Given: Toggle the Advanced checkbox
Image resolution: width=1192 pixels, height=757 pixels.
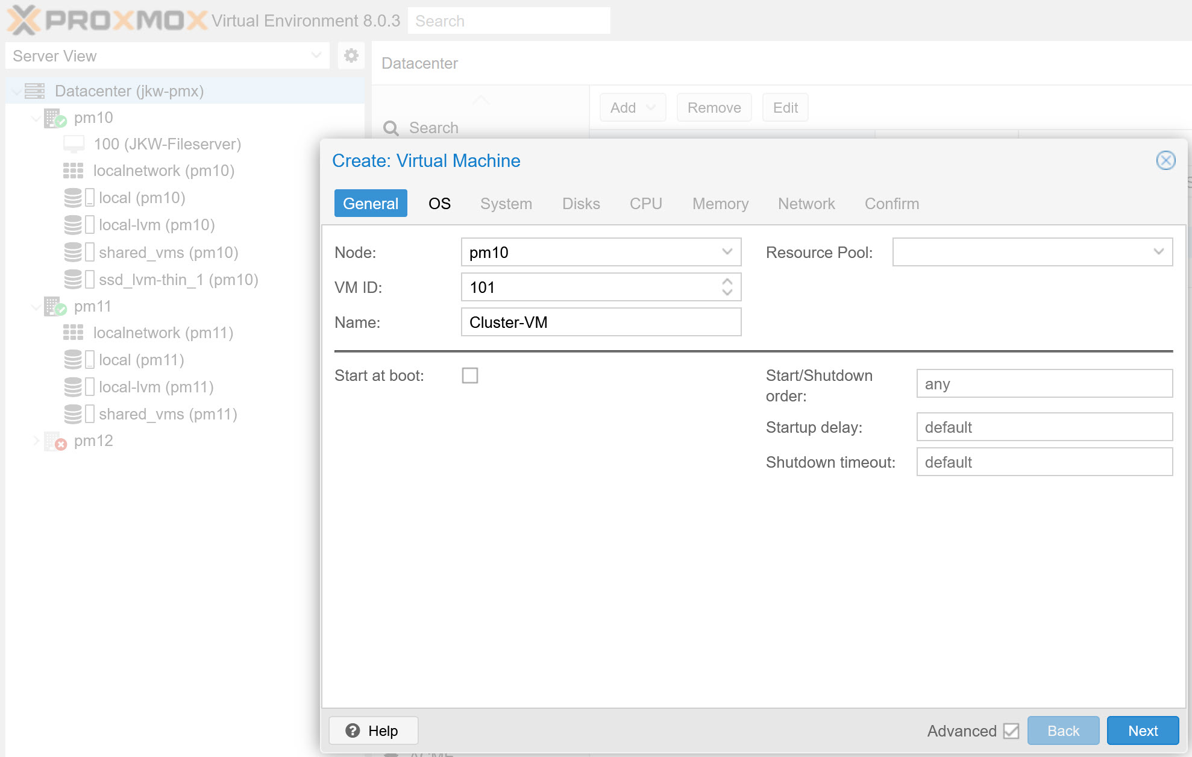Looking at the screenshot, I should pyautogui.click(x=1011, y=731).
